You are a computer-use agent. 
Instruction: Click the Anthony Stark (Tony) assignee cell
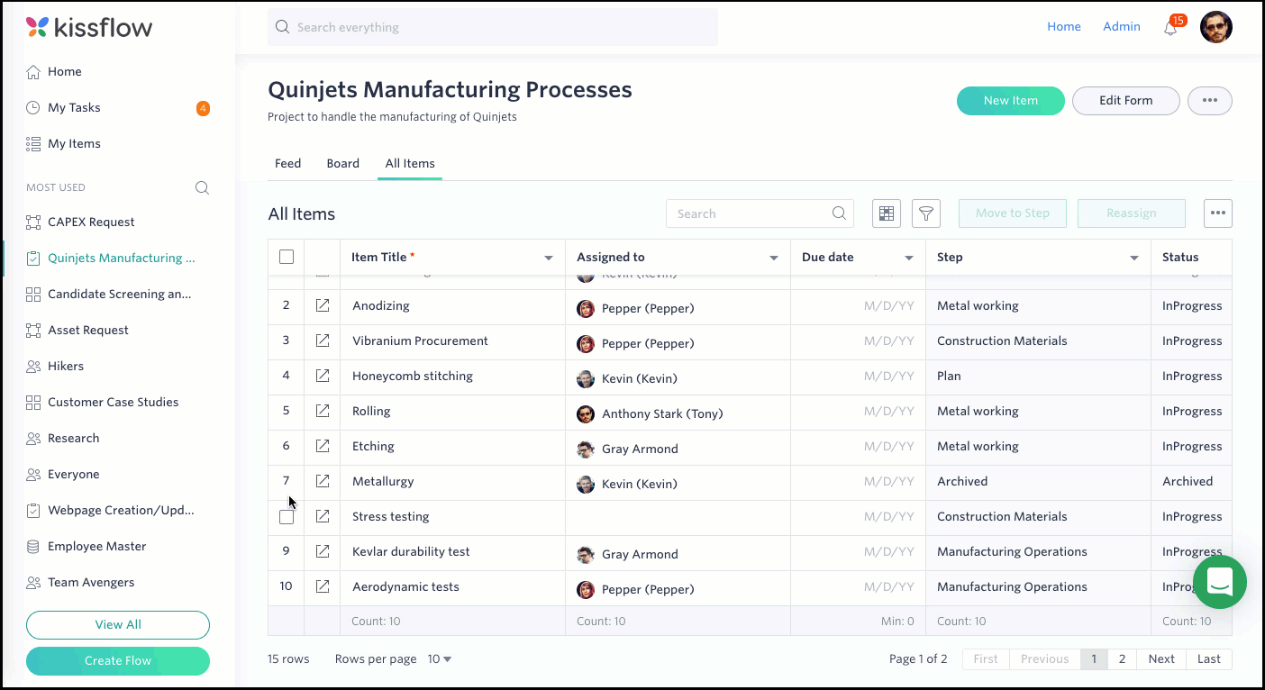pyautogui.click(x=678, y=412)
